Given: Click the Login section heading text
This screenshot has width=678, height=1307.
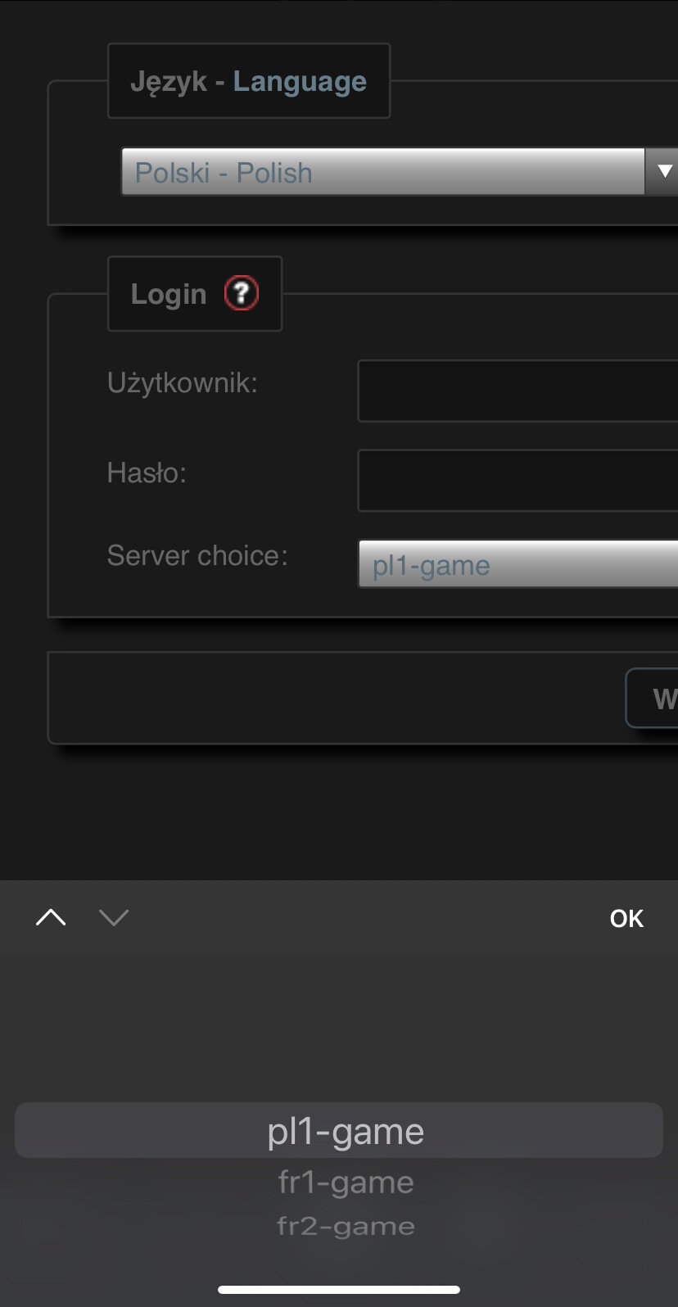Looking at the screenshot, I should click(169, 294).
